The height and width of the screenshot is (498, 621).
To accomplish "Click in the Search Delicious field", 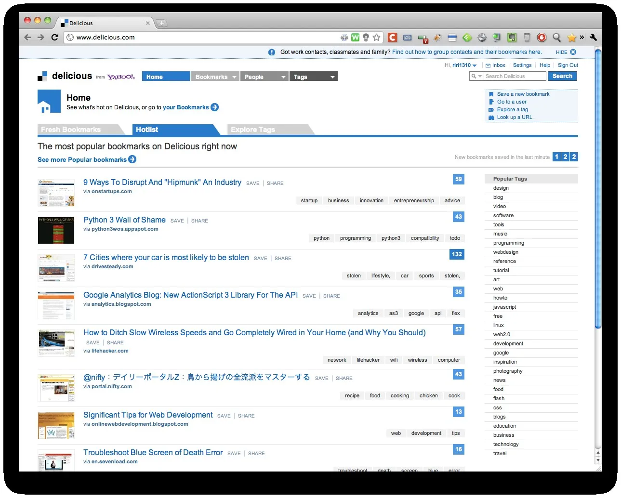I will [515, 76].
